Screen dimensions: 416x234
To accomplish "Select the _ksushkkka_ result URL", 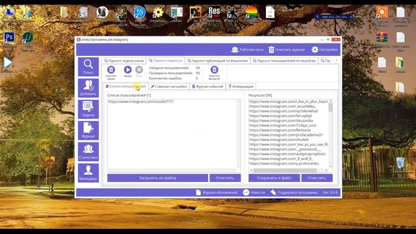I will (x=282, y=107).
